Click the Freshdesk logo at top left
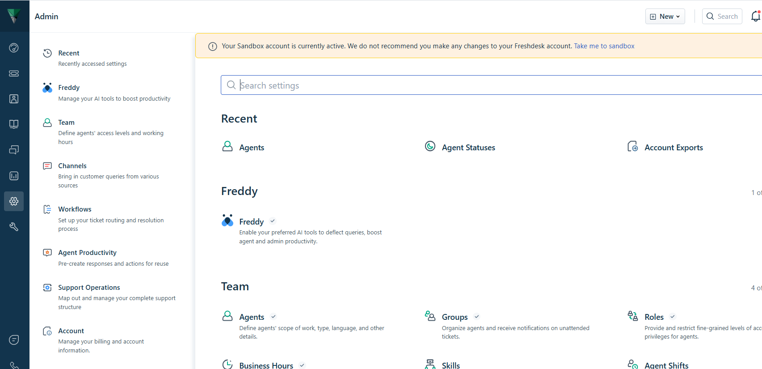The height and width of the screenshot is (369, 762). click(14, 16)
